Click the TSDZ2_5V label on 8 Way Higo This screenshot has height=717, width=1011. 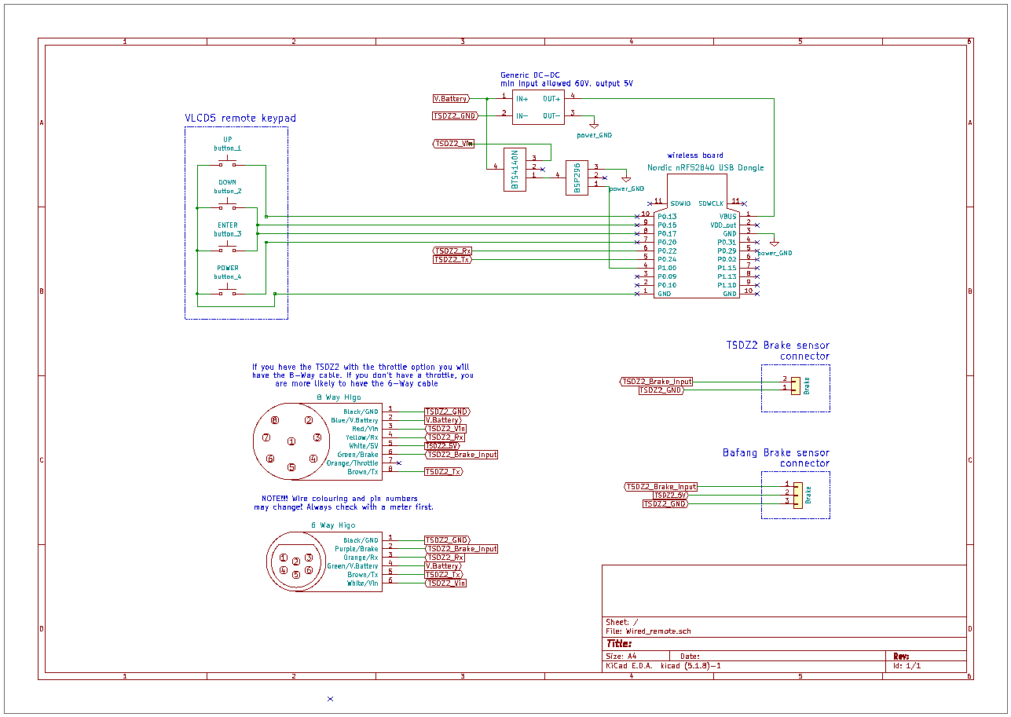pos(442,446)
